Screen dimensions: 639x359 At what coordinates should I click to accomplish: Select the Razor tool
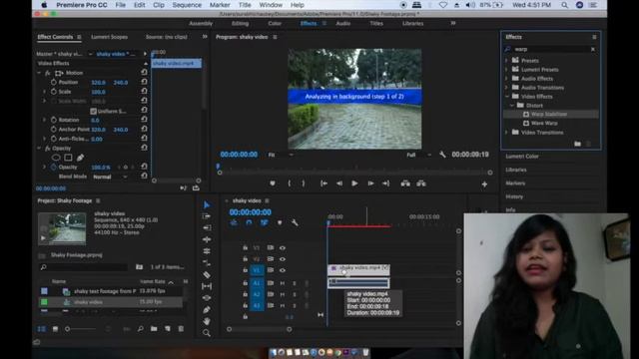[x=207, y=275]
